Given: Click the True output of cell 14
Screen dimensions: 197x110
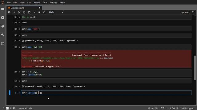Looking at the screenshot, I should [x=24, y=23].
